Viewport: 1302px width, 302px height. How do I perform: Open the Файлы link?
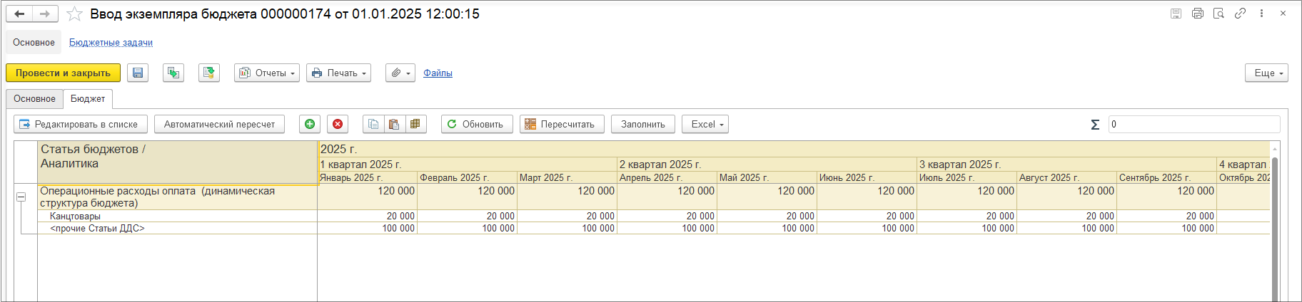coord(438,73)
